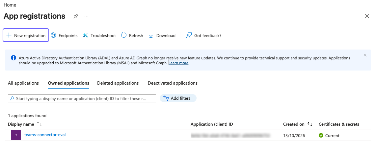The height and width of the screenshot is (145, 376).
Task: Open the ellipsis more-options menu beside the title
Action: click(x=87, y=16)
